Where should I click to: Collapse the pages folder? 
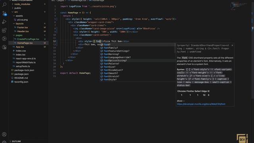pyautogui.click(x=14, y=35)
